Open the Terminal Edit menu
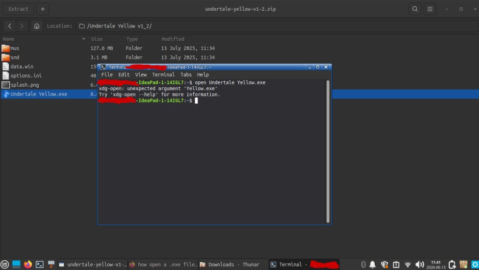Screen dimensions: 479x270 point(124,74)
